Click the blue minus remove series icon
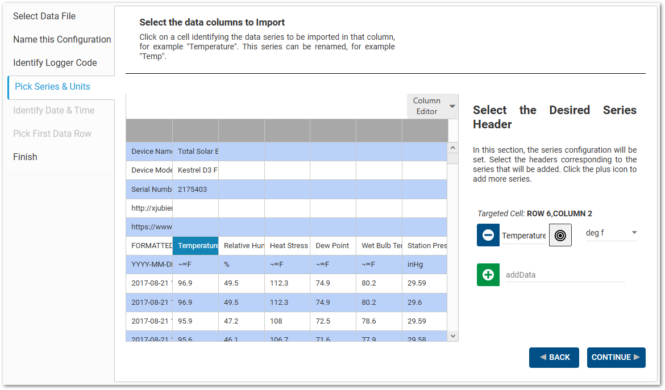This screenshot has height=390, width=665. (488, 235)
